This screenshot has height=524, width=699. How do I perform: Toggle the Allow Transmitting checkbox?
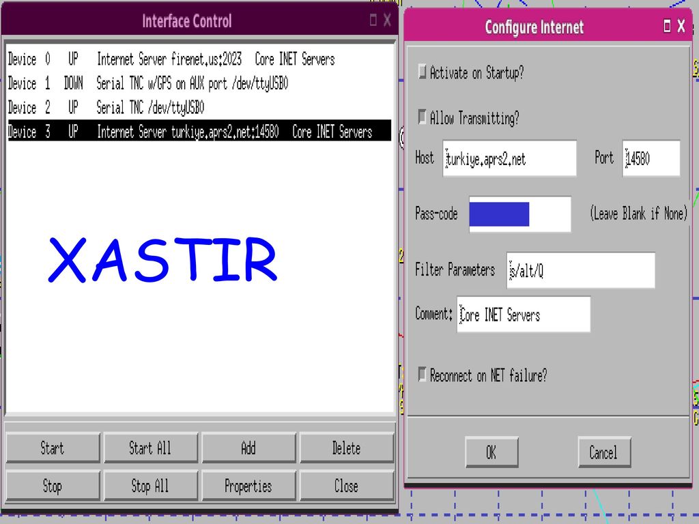pyautogui.click(x=422, y=117)
